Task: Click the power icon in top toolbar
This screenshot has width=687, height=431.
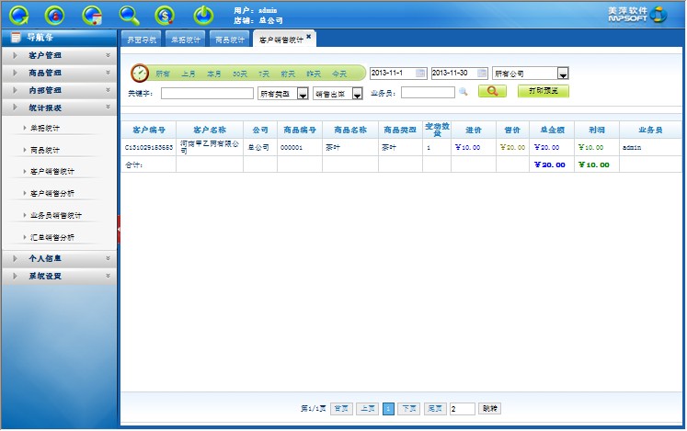Action: pyautogui.click(x=203, y=15)
